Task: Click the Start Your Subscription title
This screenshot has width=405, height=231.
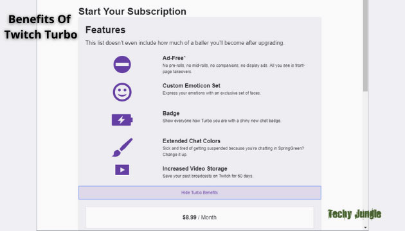Action: click(132, 12)
